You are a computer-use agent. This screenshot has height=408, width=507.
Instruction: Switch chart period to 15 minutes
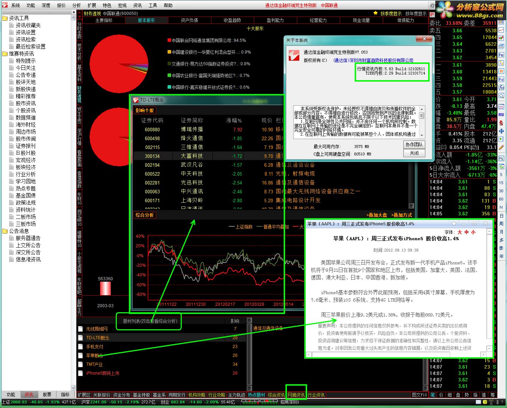(501, 183)
